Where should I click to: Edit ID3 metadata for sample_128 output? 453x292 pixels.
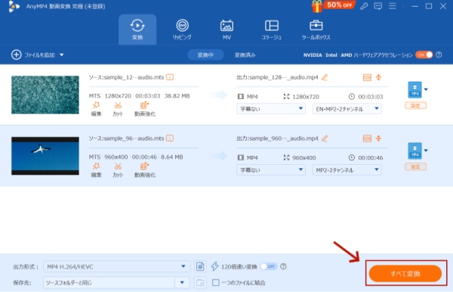click(x=367, y=77)
